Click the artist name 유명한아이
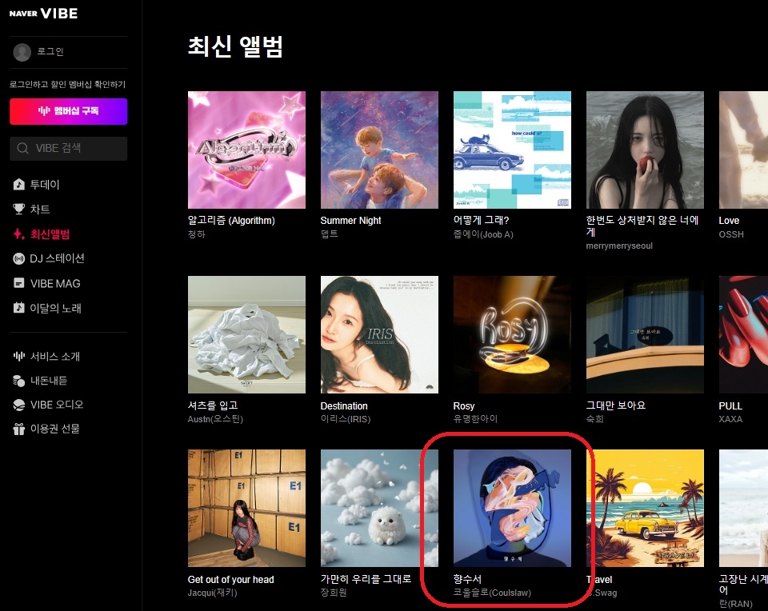The width and height of the screenshot is (768, 611). (x=475, y=419)
